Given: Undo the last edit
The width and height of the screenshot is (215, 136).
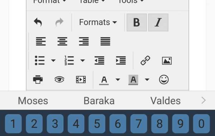Looking at the screenshot, I should (38, 22).
